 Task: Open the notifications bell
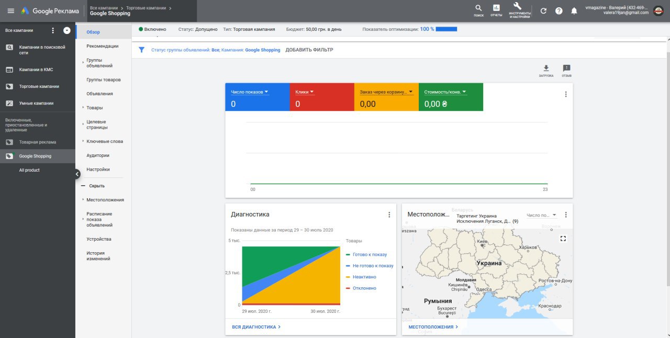point(574,11)
